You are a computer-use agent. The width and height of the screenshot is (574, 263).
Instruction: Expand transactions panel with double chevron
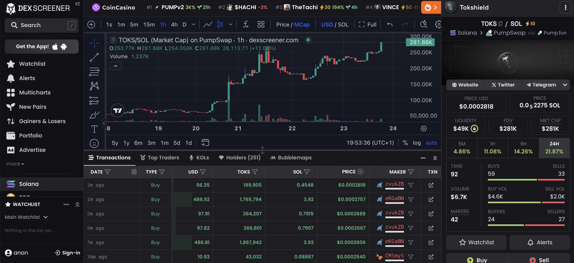click(x=435, y=158)
